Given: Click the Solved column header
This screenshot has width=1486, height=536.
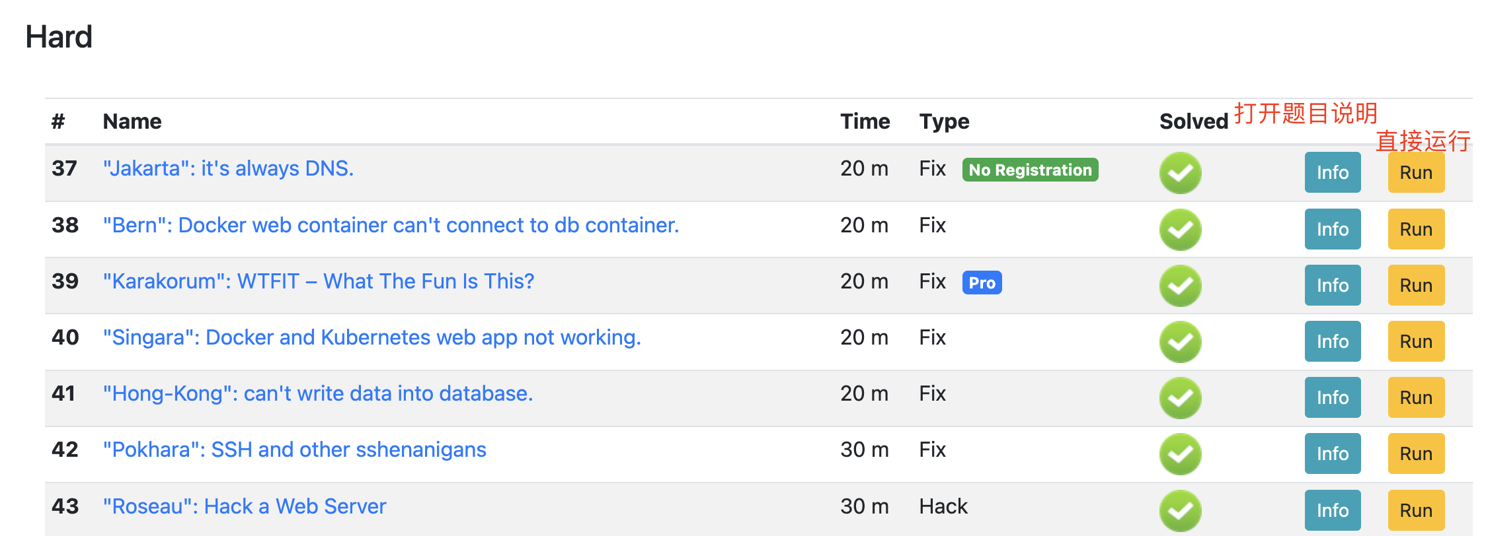Looking at the screenshot, I should click(1194, 121).
